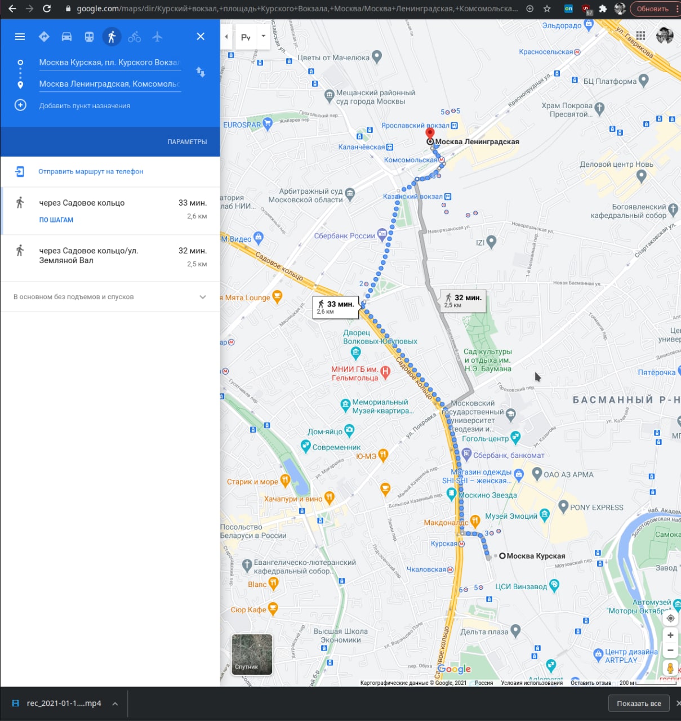Click the Россия footer link
The image size is (681, 721).
(483, 683)
